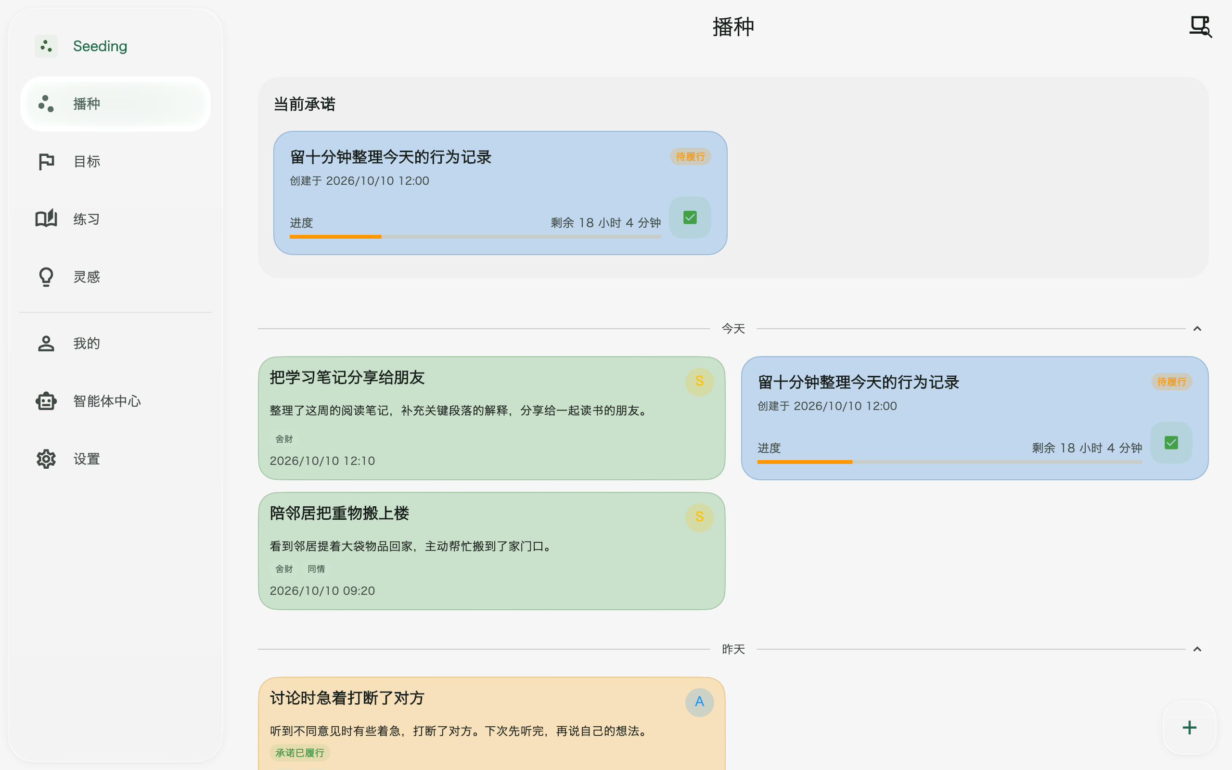
Task: Click S badge on 把学习笔记分享给朋友 card
Action: click(x=699, y=382)
